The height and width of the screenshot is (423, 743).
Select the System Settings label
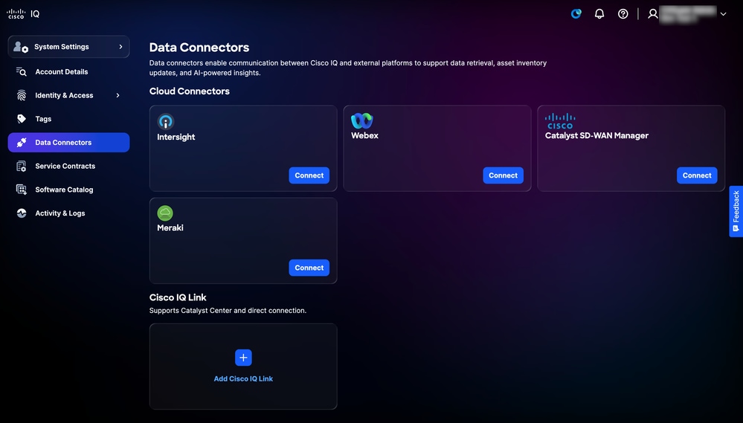(x=62, y=47)
